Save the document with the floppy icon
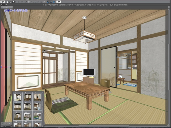Screen dimensions: 171x128 click(x=13, y=2)
